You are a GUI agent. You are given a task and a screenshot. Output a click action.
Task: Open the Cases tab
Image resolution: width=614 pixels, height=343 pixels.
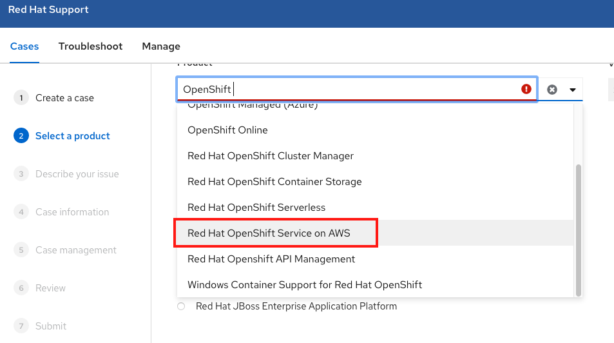coord(24,46)
